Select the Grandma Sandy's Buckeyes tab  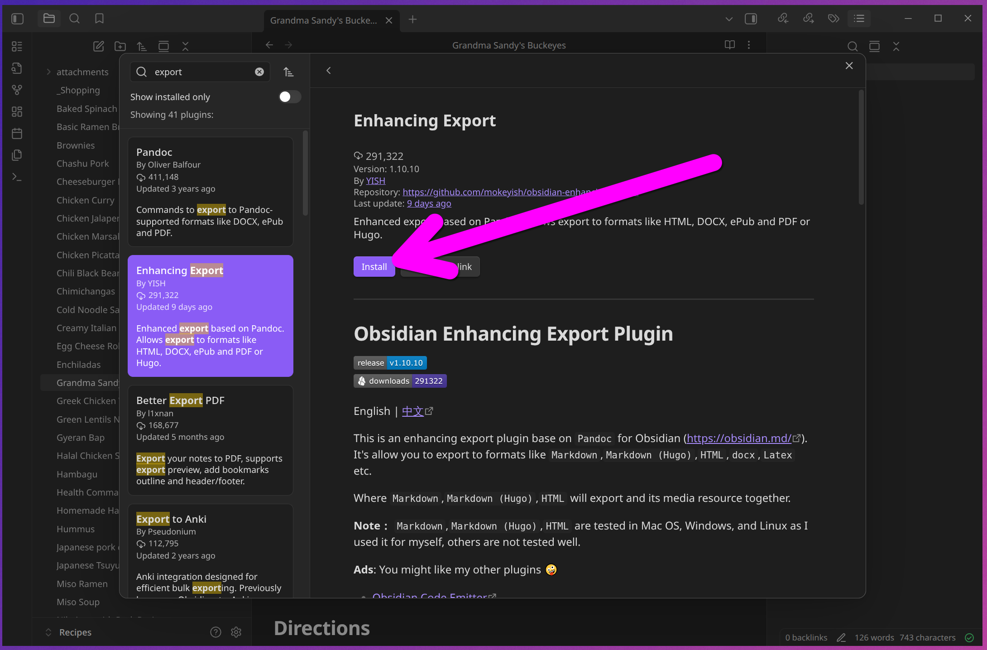[323, 20]
